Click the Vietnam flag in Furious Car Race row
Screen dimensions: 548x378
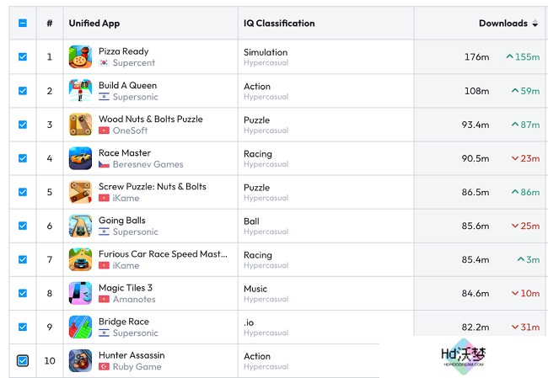pos(104,266)
